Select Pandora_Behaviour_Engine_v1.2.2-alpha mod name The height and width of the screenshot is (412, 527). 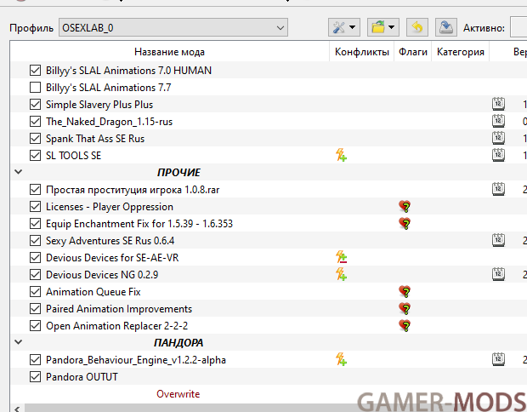pyautogui.click(x=136, y=360)
